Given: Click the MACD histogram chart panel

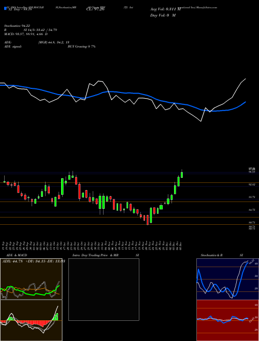Looking at the screenshot, I should pyautogui.click(x=31, y=320).
